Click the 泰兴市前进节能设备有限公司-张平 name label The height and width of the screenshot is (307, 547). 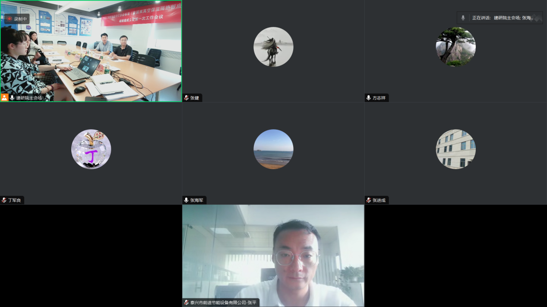(223, 303)
